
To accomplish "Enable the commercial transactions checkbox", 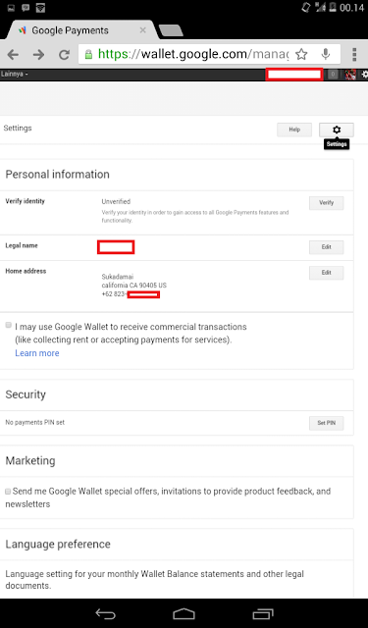I will pyautogui.click(x=9, y=325).
